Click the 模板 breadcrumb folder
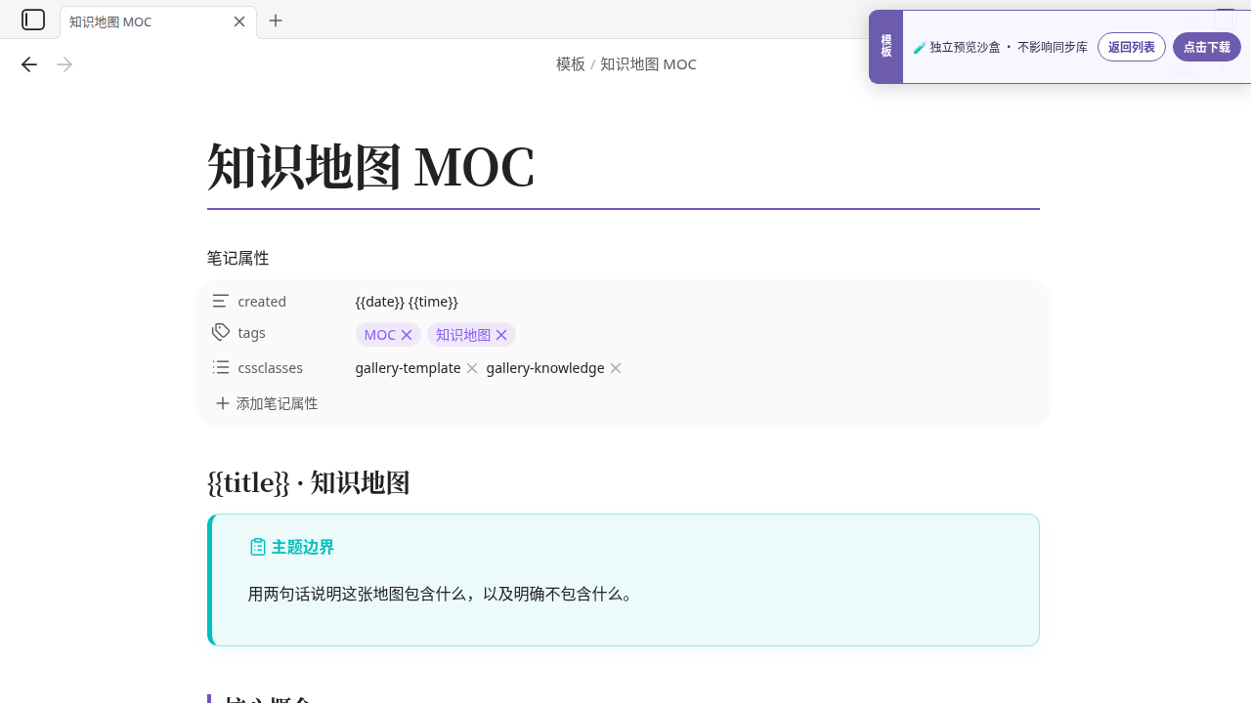The height and width of the screenshot is (703, 1251). click(x=571, y=64)
